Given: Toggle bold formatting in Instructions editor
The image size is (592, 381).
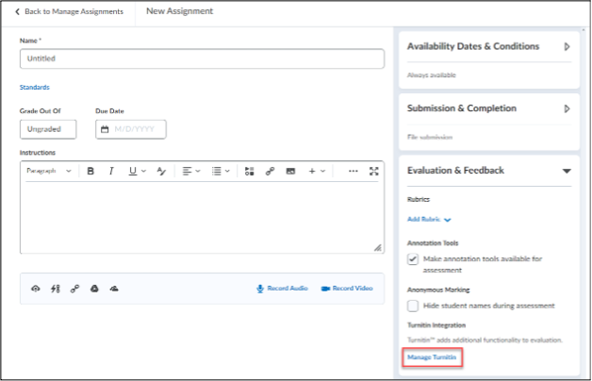Looking at the screenshot, I should click(x=90, y=171).
